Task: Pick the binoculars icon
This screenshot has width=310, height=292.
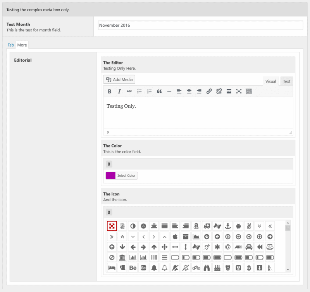Action: click(207, 268)
